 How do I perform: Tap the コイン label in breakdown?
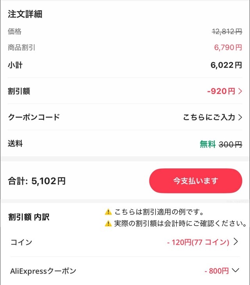coord(21,242)
